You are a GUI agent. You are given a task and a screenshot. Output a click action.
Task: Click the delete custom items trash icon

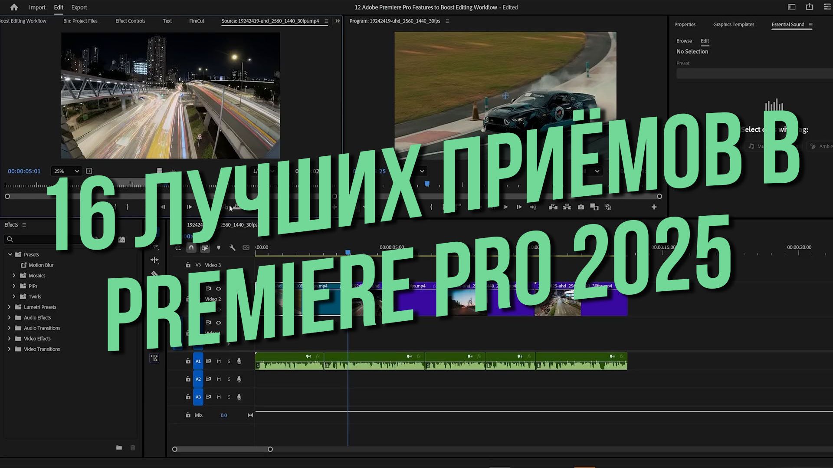pos(133,448)
